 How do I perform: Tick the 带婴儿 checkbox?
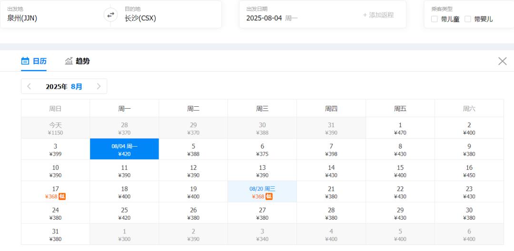tap(468, 19)
